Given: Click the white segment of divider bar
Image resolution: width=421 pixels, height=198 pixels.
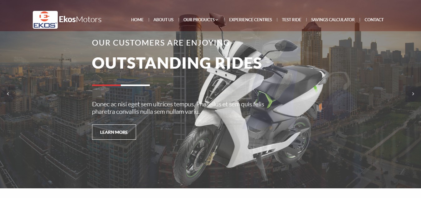Looking at the screenshot, I should click(135, 85).
